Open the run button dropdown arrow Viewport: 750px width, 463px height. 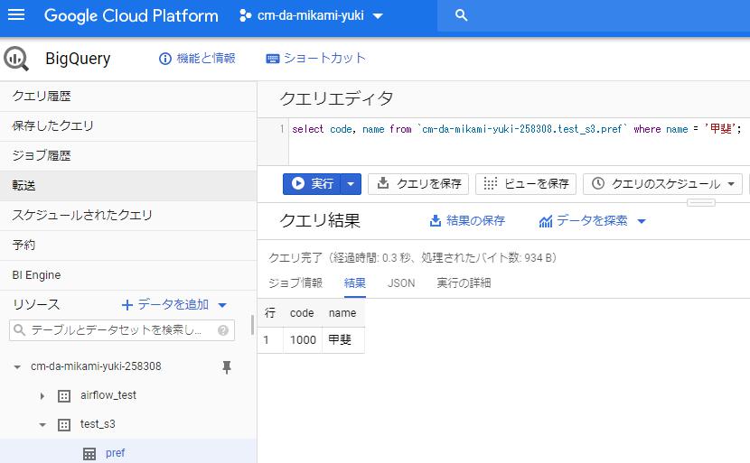click(x=352, y=184)
